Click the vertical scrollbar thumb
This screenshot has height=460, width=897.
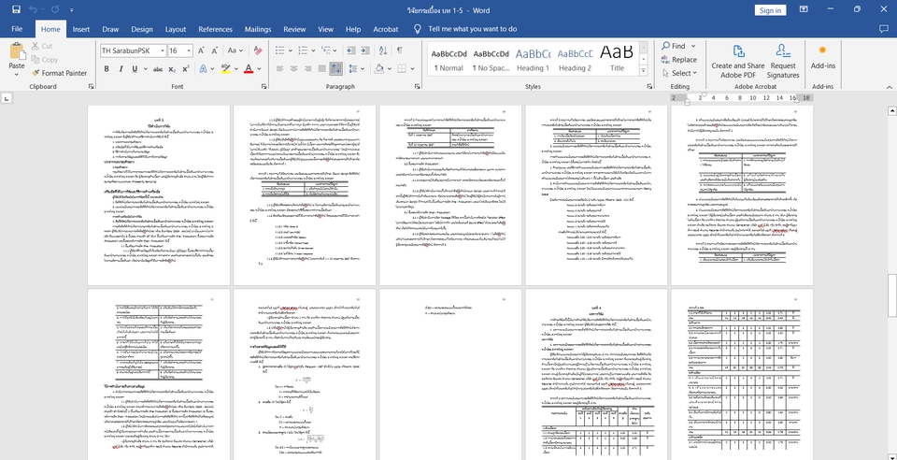[x=891, y=295]
